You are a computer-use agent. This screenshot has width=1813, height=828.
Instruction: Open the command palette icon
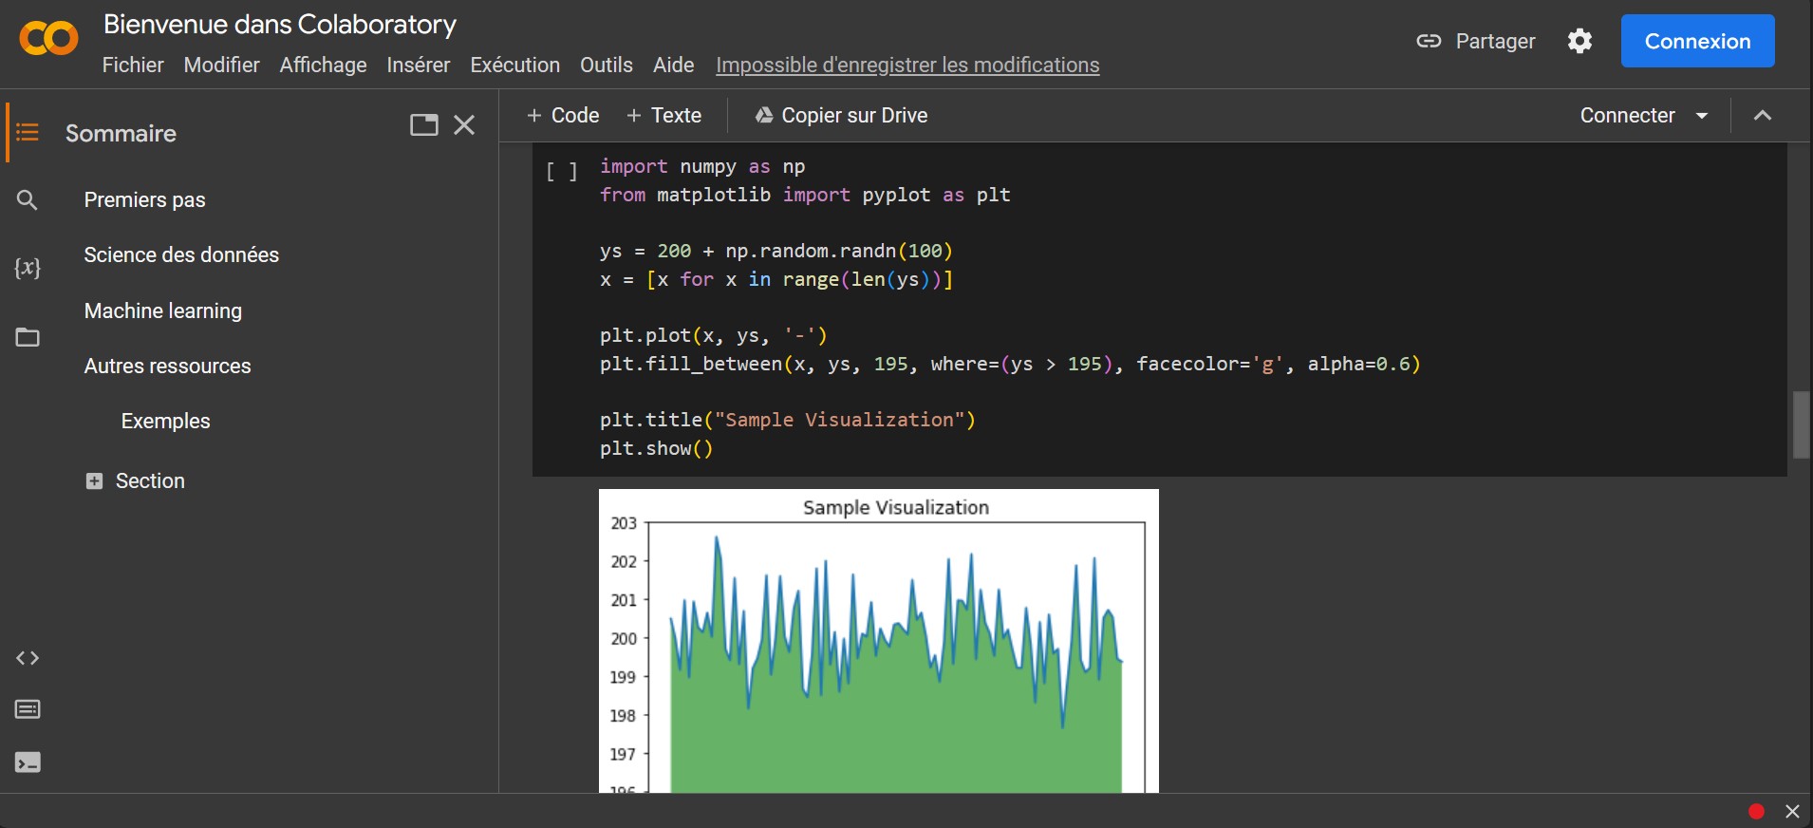click(28, 709)
